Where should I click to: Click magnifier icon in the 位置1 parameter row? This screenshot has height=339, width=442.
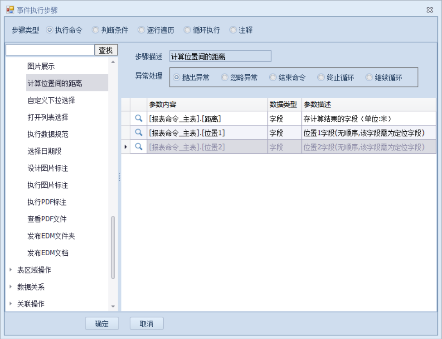click(x=139, y=133)
